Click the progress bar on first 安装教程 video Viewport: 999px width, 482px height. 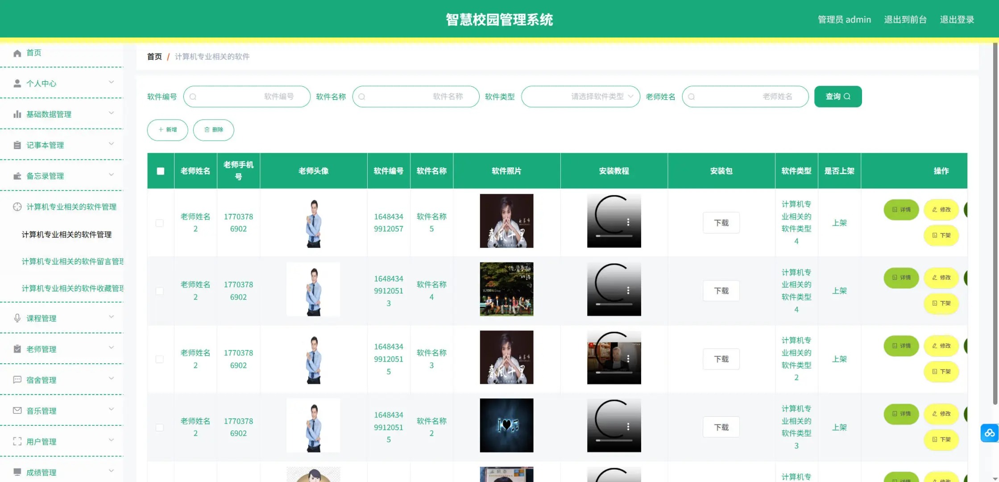(614, 236)
